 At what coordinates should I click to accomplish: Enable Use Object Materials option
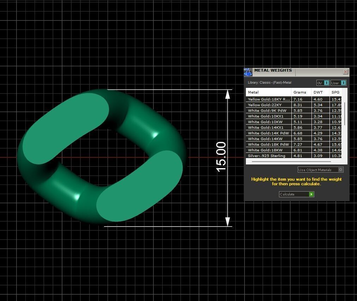pos(320,170)
